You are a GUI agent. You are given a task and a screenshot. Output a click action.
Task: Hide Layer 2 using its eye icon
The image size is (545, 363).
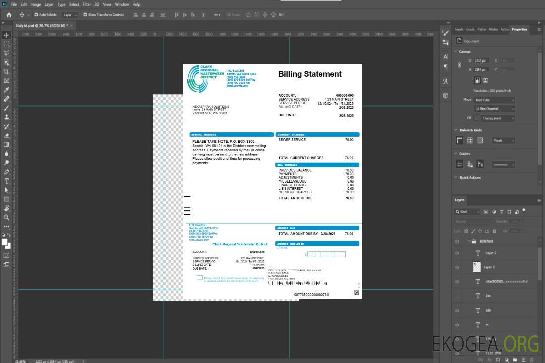(457, 253)
